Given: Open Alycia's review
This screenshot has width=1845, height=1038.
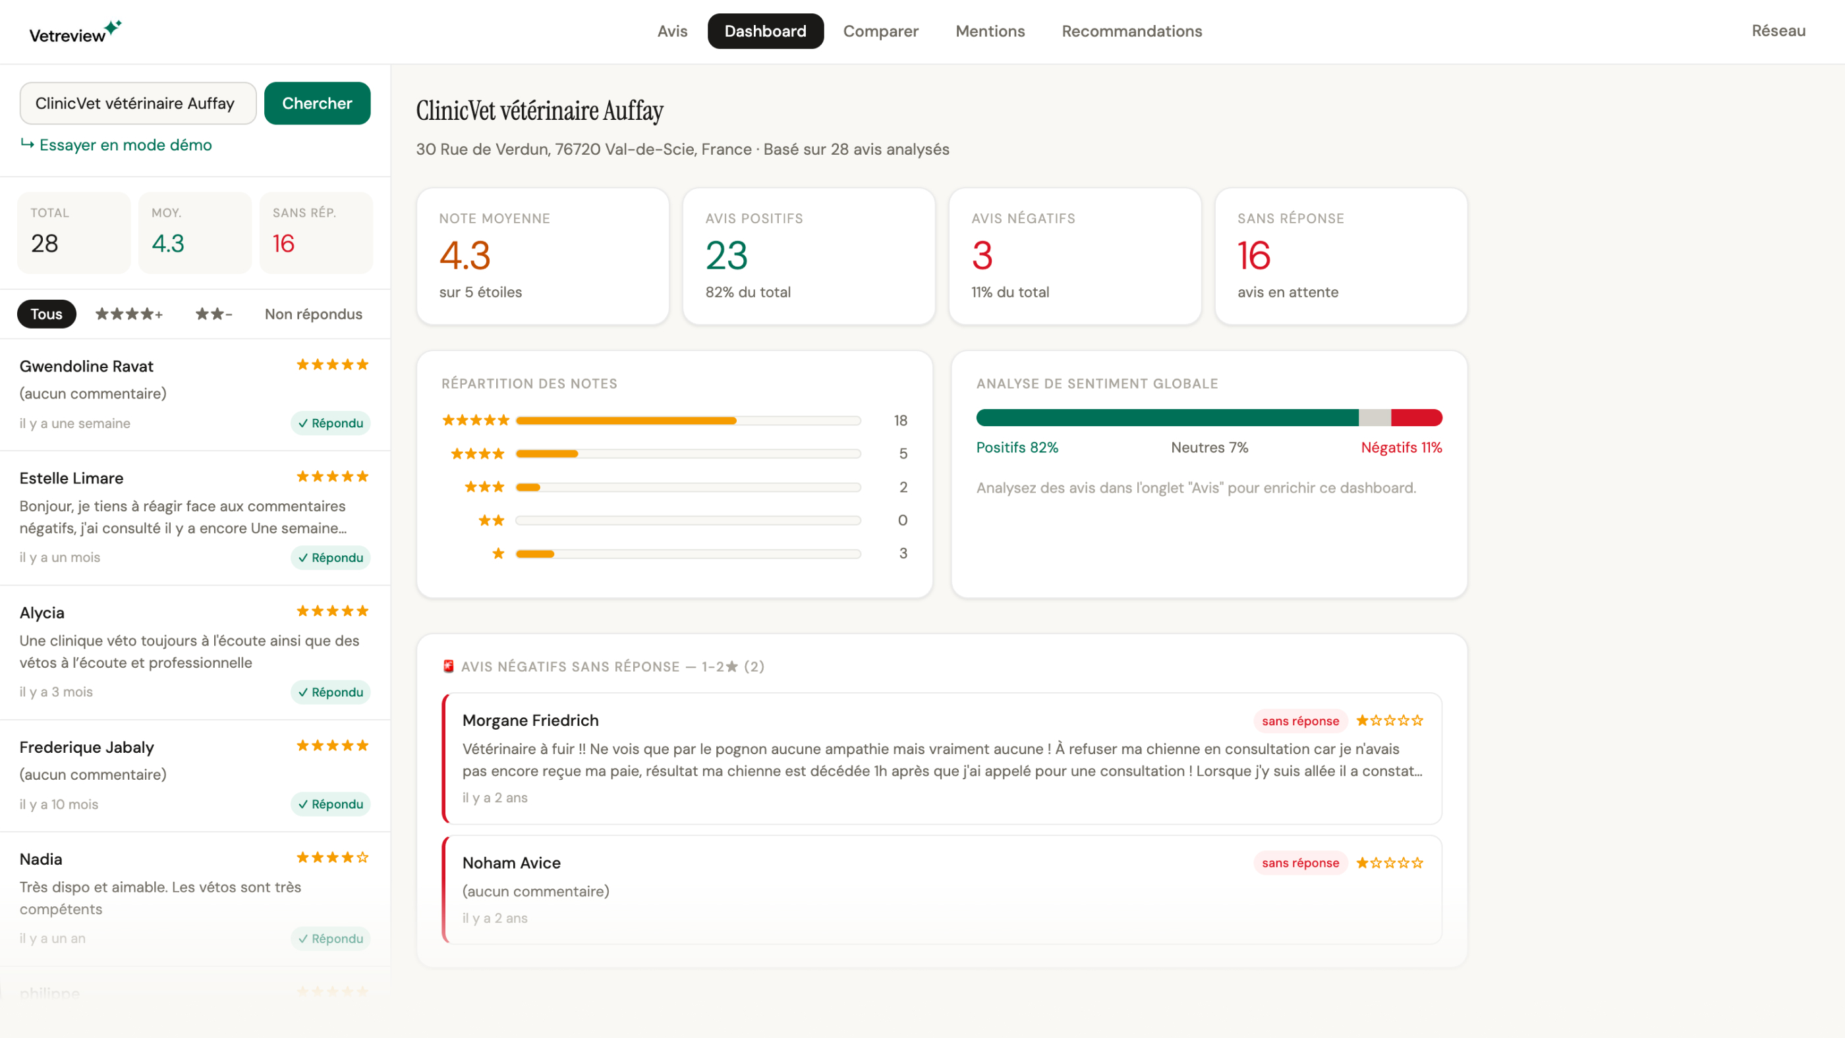Looking at the screenshot, I should point(195,653).
